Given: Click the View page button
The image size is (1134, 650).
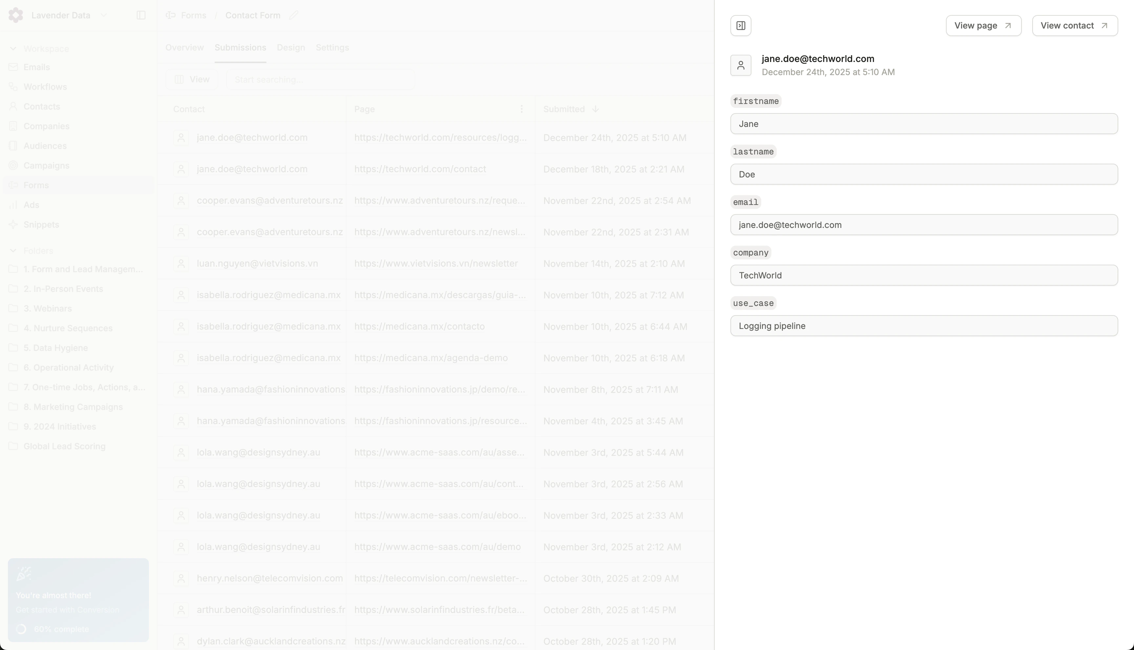Looking at the screenshot, I should click(983, 26).
